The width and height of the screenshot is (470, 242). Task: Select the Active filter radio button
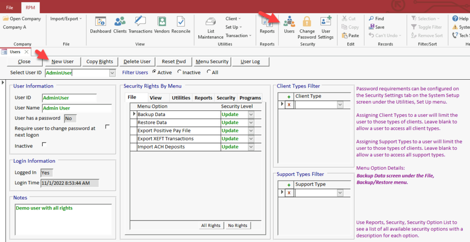coord(154,72)
